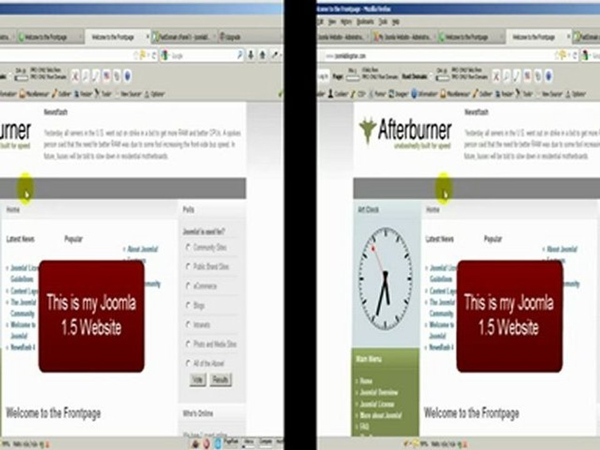Open the Cookies menu in right window developer toolbar
The width and height of the screenshot is (600, 450).
click(338, 94)
